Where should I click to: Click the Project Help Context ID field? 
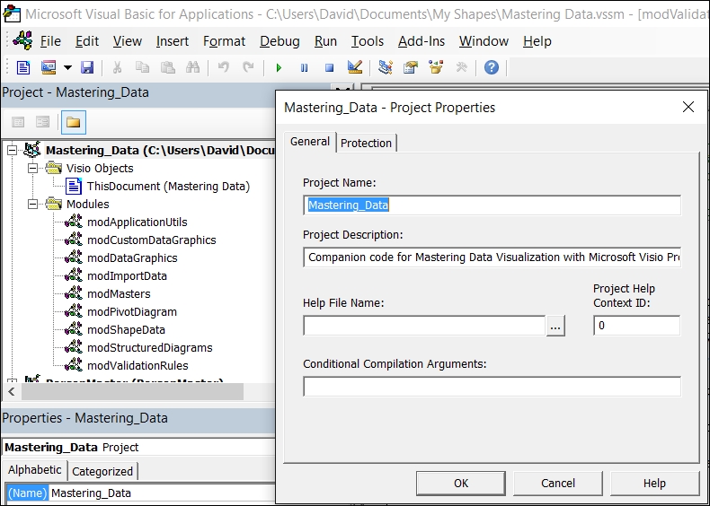click(636, 326)
